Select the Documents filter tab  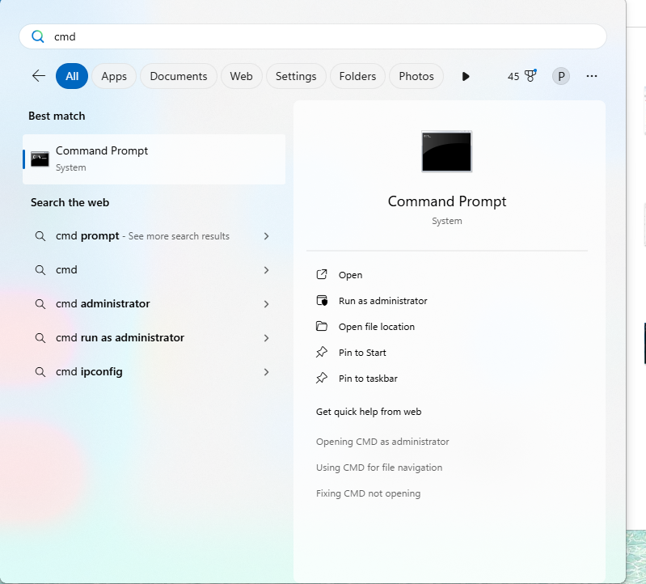[x=179, y=76]
